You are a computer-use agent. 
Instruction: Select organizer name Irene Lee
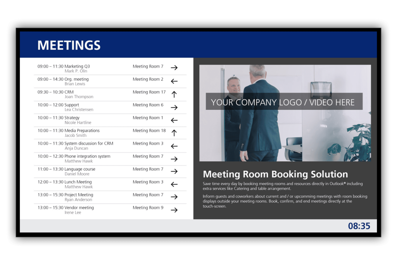pos(73,213)
